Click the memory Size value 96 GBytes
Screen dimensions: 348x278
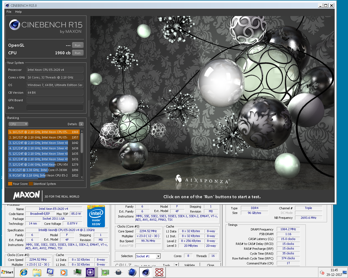coord(254,213)
